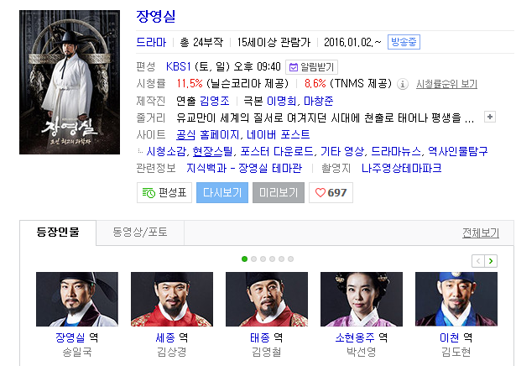Open the 편성표 schedule button with clock icon
This screenshot has height=366, width=516.
coord(164,192)
